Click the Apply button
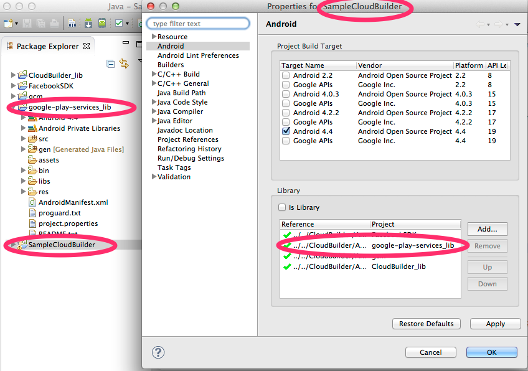 [x=496, y=324]
